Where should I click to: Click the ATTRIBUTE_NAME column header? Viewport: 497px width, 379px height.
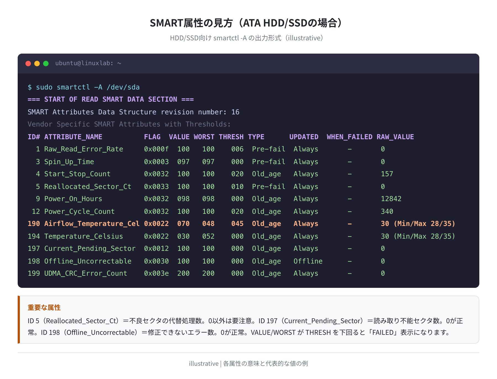point(73,137)
